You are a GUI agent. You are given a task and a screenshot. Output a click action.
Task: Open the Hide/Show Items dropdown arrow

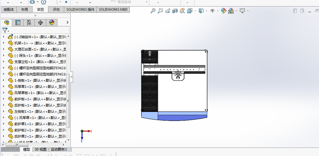coord(218,11)
